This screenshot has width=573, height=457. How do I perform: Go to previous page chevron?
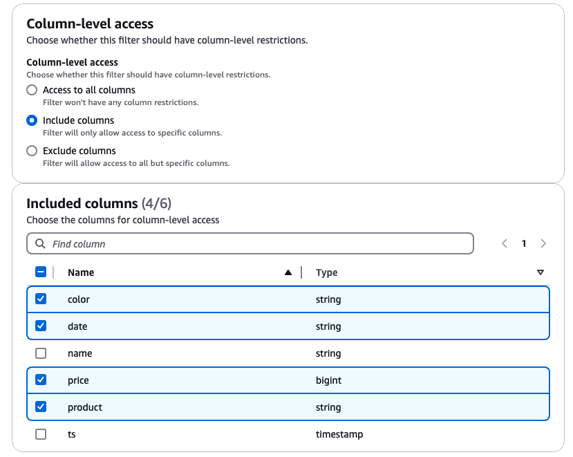505,243
